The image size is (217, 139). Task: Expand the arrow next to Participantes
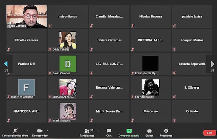click(98, 131)
